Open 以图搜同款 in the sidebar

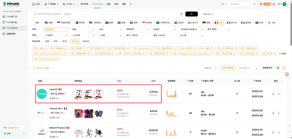click(x=14, y=34)
